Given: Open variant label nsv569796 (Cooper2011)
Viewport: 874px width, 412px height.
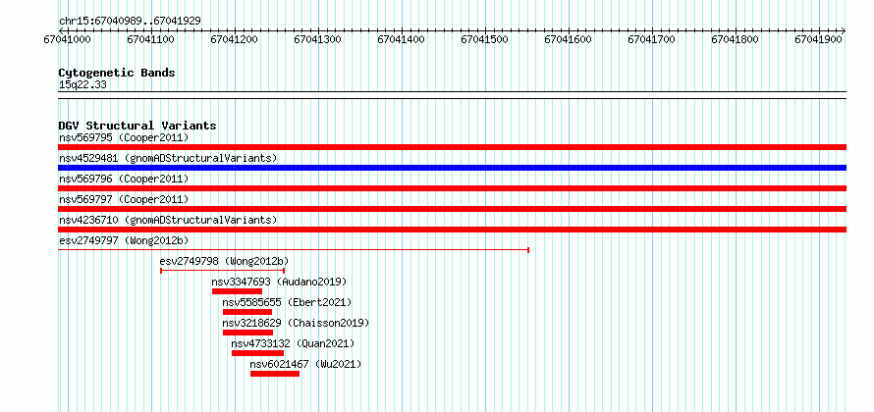Looking at the screenshot, I should 124,179.
